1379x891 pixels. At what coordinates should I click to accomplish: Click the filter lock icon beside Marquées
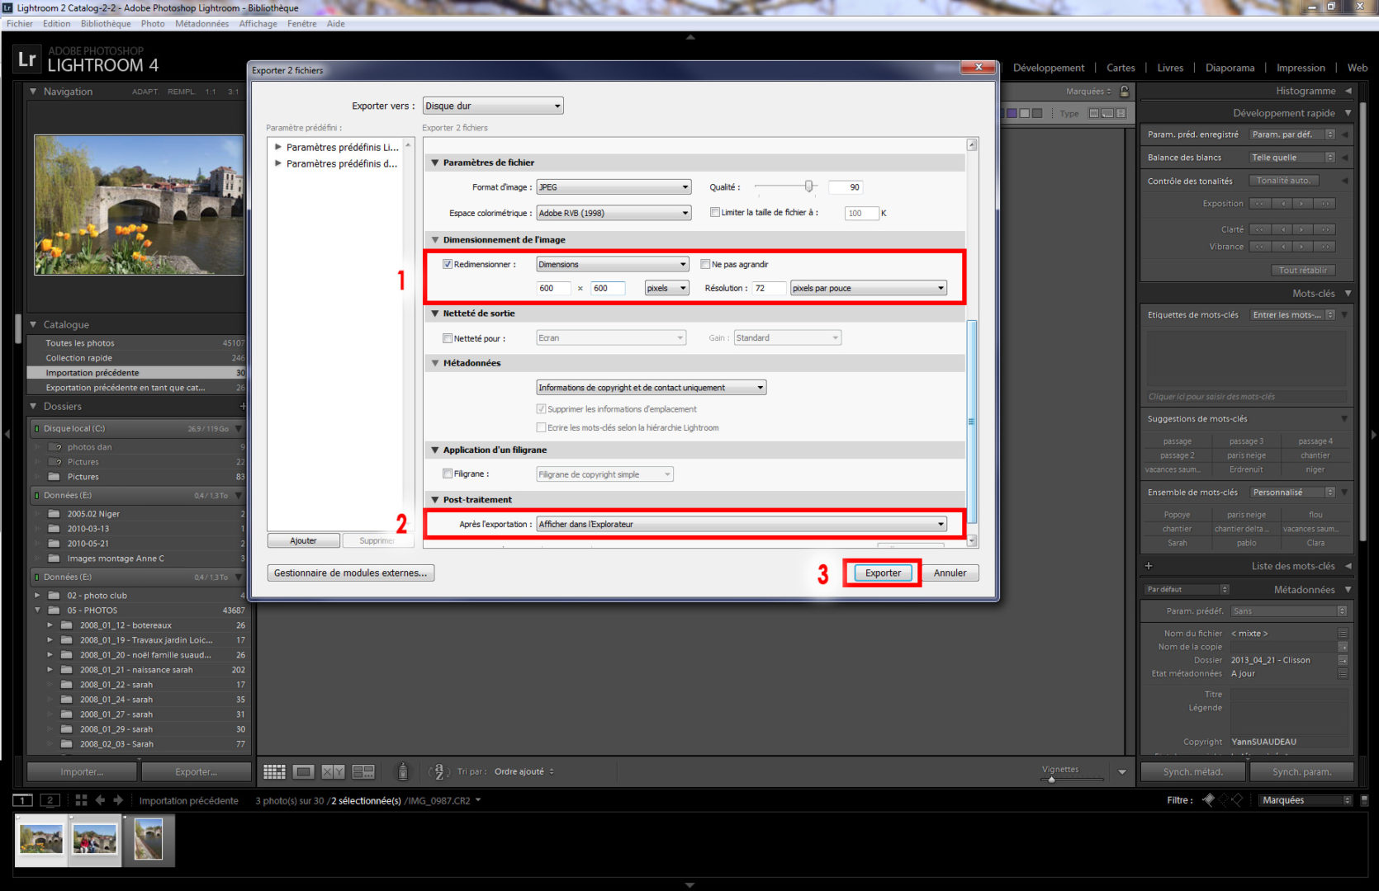[x=1124, y=92]
